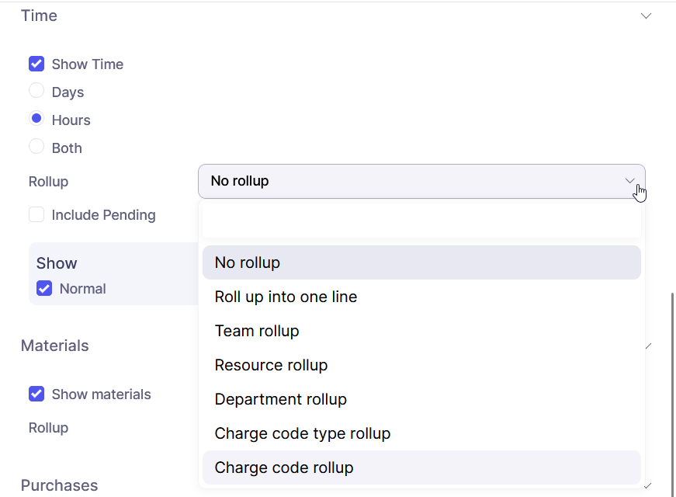Expand the Purchases section chevron

point(647,485)
